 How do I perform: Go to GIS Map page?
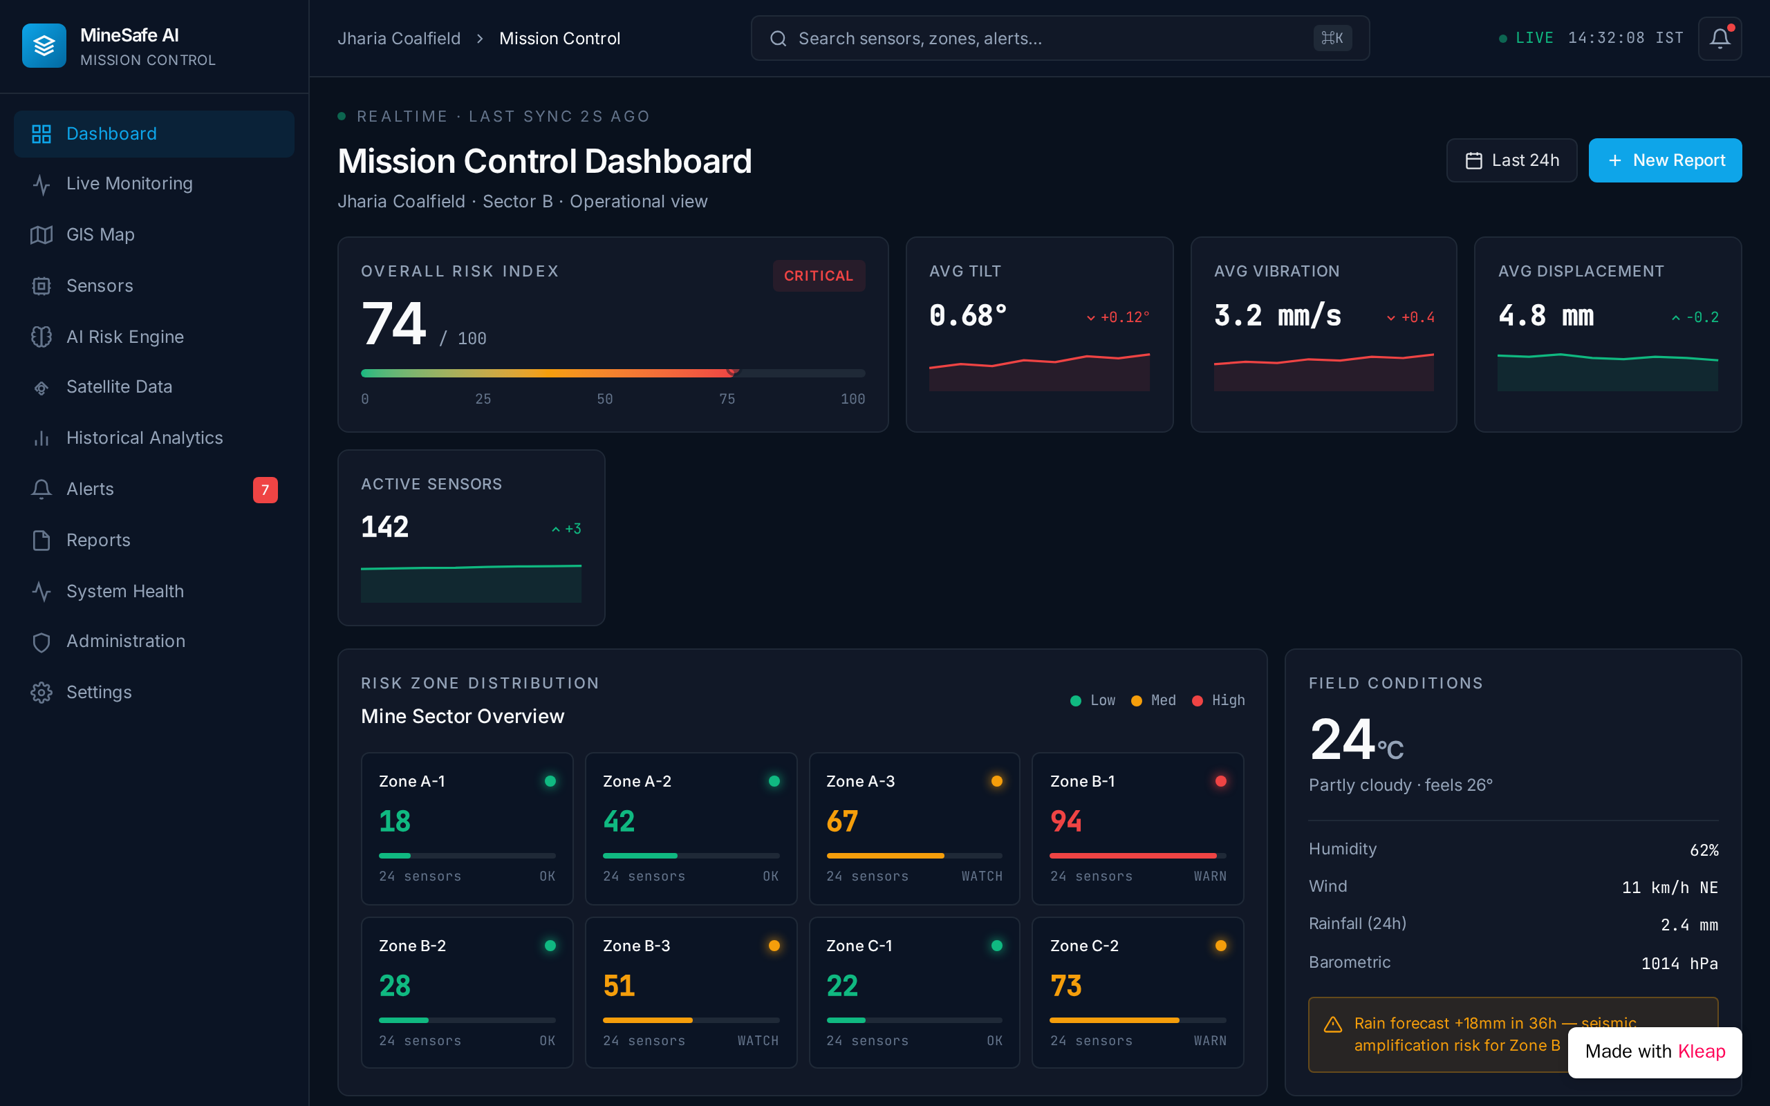pyautogui.click(x=153, y=235)
